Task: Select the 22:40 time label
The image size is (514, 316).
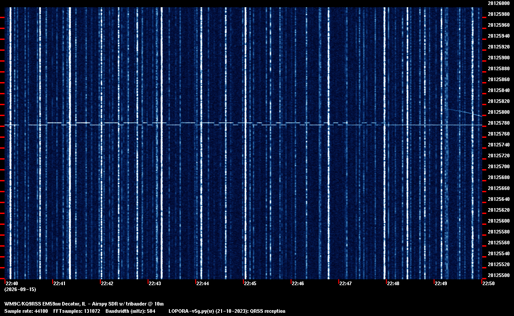Action: [x=11, y=283]
